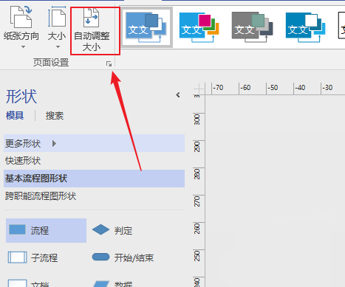Click the 自动调整大小 auto size button

pos(92,30)
